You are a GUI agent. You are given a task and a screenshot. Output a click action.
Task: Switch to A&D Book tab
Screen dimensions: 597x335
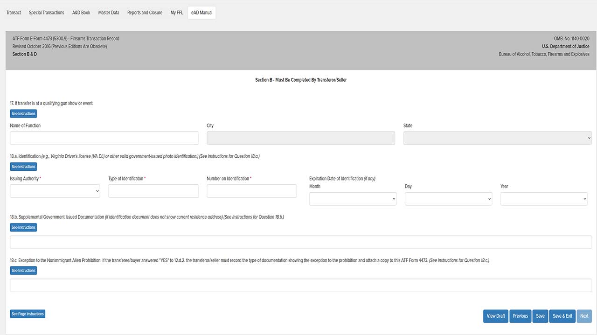click(x=81, y=13)
